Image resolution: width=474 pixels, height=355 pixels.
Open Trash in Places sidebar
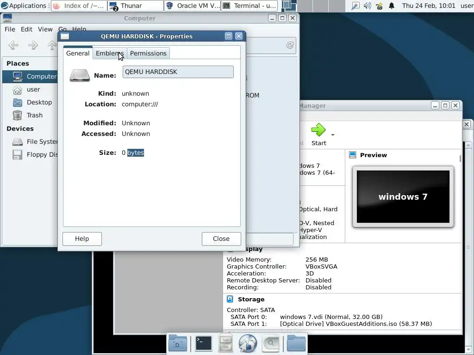click(30, 115)
